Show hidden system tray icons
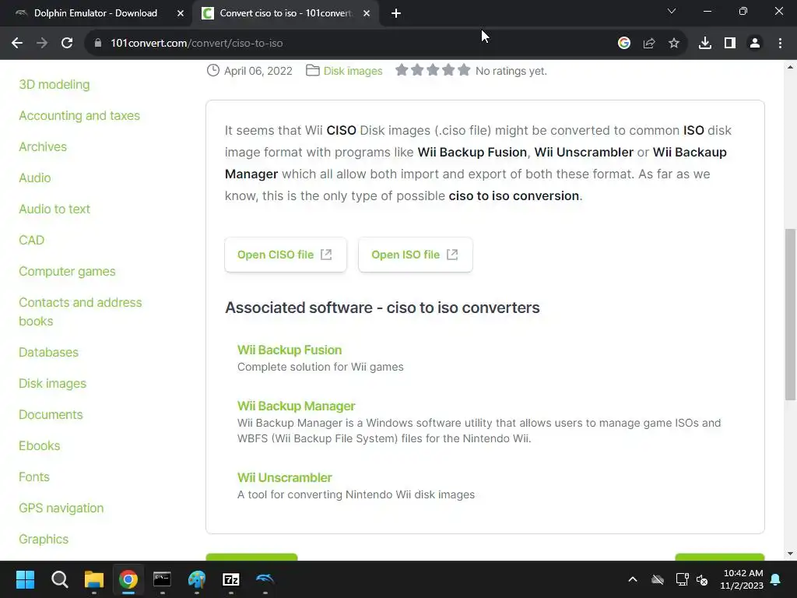Image resolution: width=797 pixels, height=598 pixels. [633, 579]
